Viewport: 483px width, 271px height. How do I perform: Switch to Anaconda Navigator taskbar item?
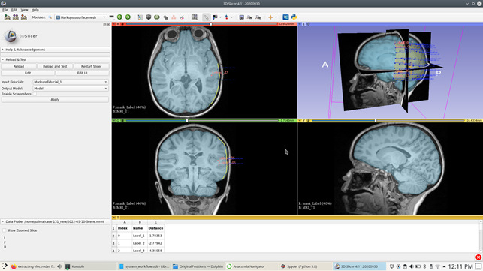point(252,266)
